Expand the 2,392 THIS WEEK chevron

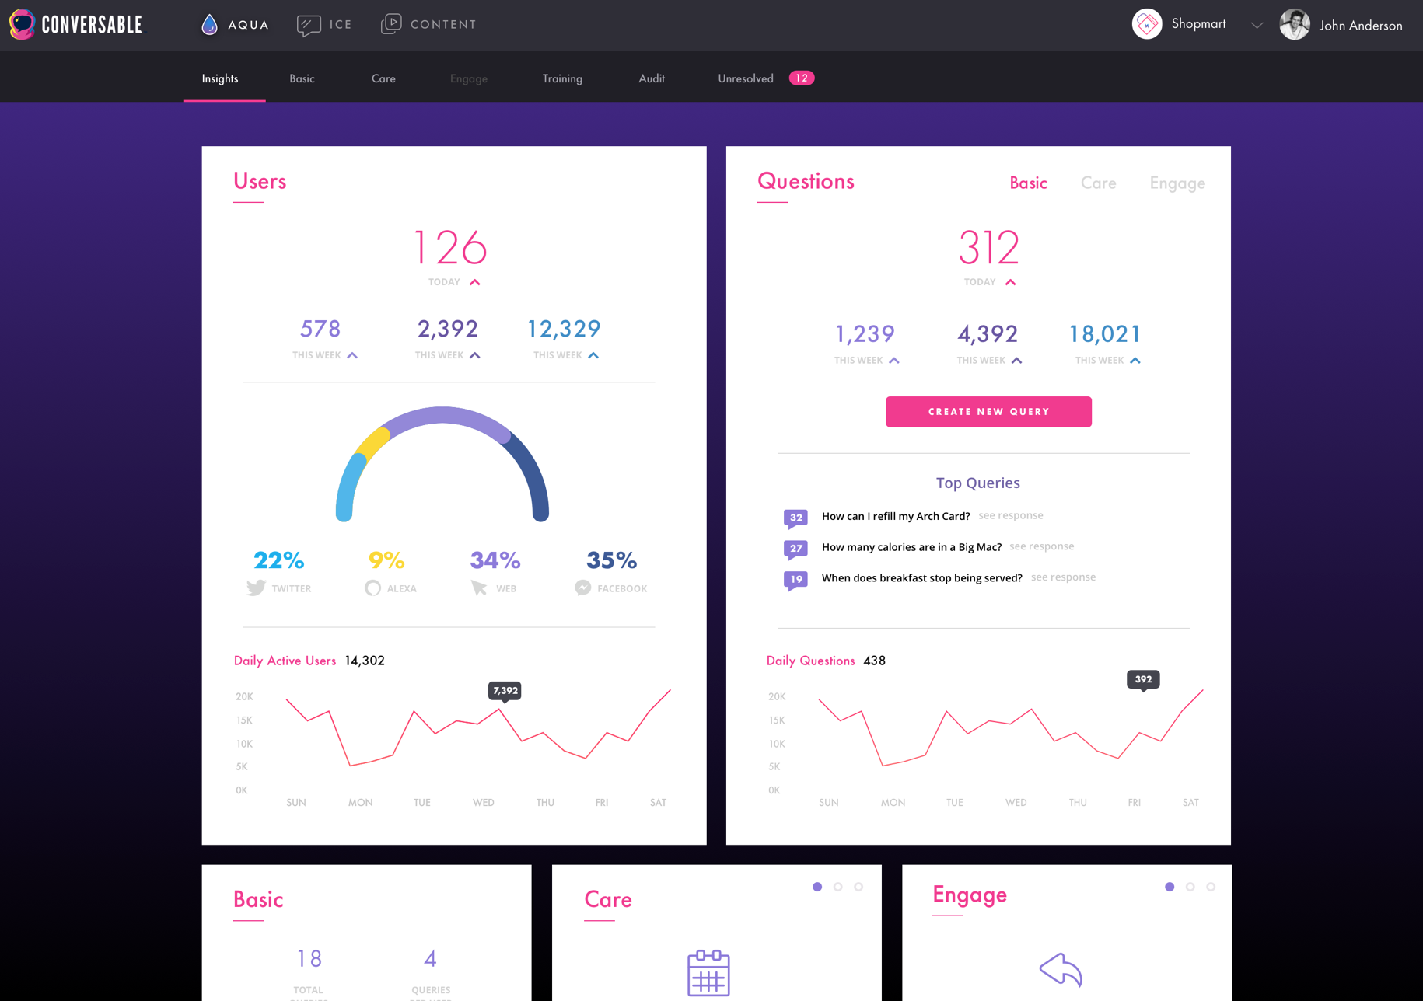pos(475,355)
